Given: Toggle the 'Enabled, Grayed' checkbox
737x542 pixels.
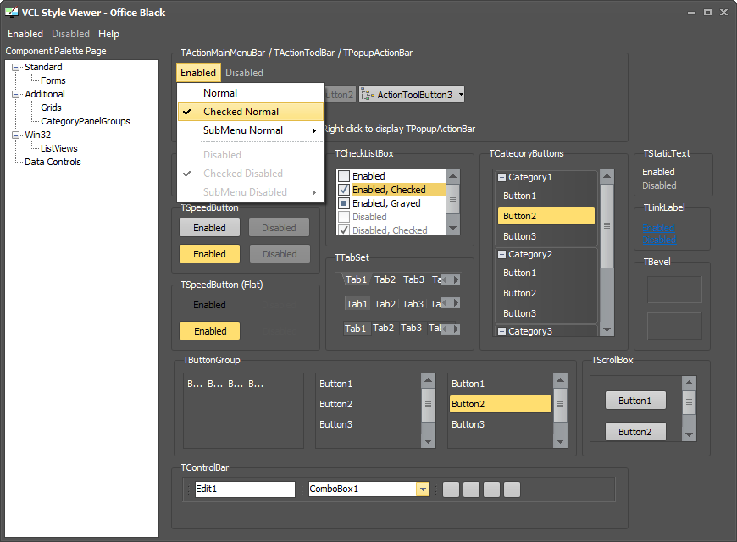Looking at the screenshot, I should pos(344,203).
